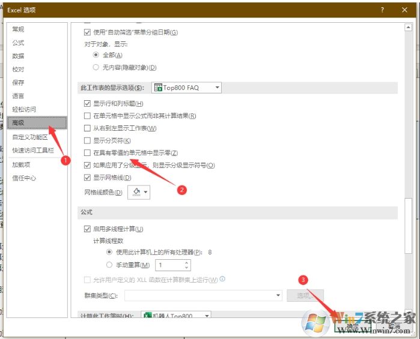The image size is (420, 339).
Task: Decrease the thread count stepper
Action: (187, 267)
